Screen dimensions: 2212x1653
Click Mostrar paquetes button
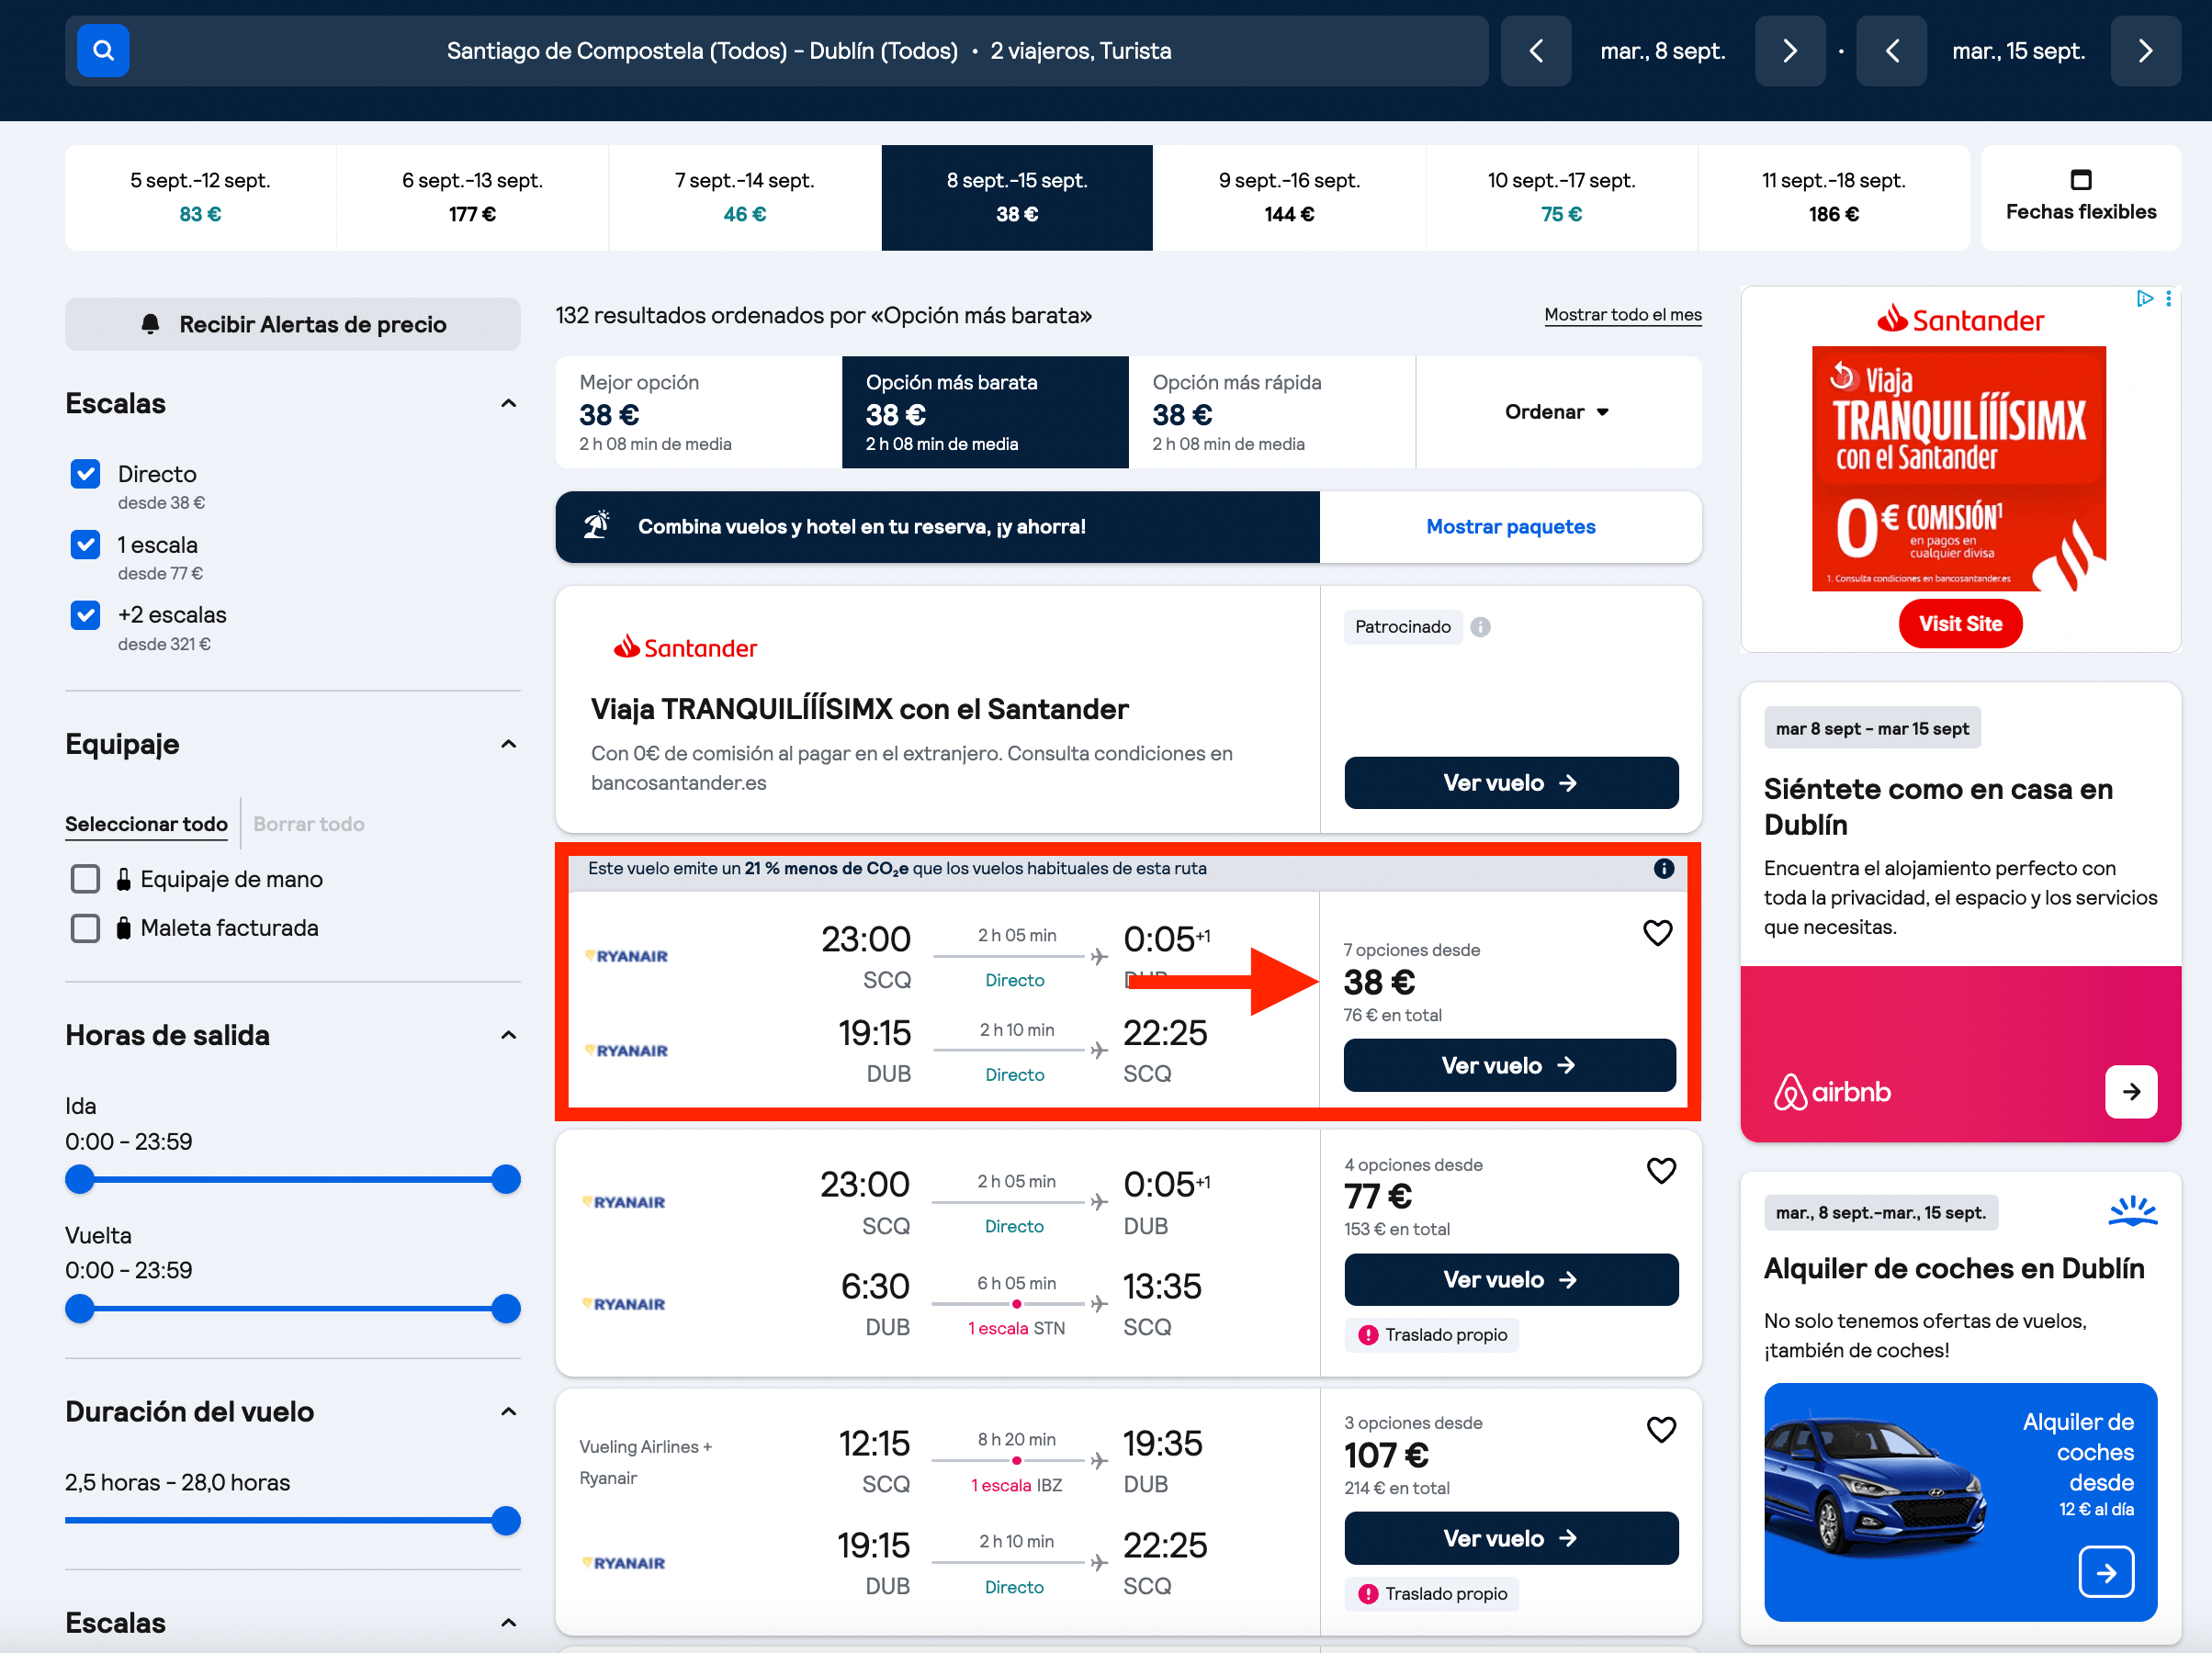(x=1510, y=527)
